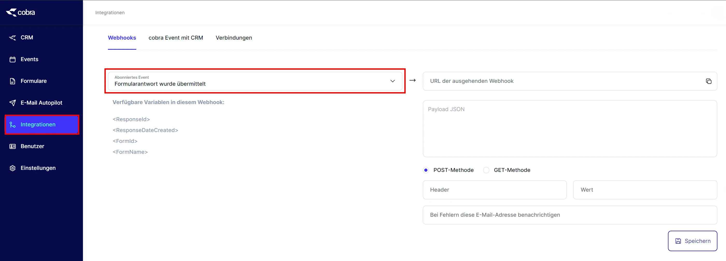Switch to GET-Methode

click(x=486, y=170)
